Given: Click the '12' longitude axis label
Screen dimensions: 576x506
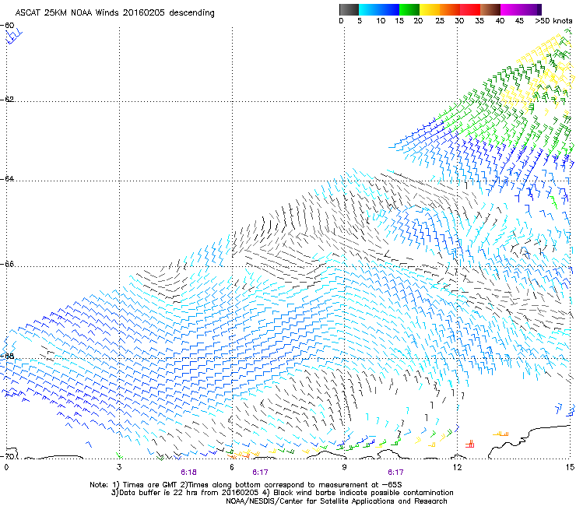Looking at the screenshot, I should tap(457, 467).
